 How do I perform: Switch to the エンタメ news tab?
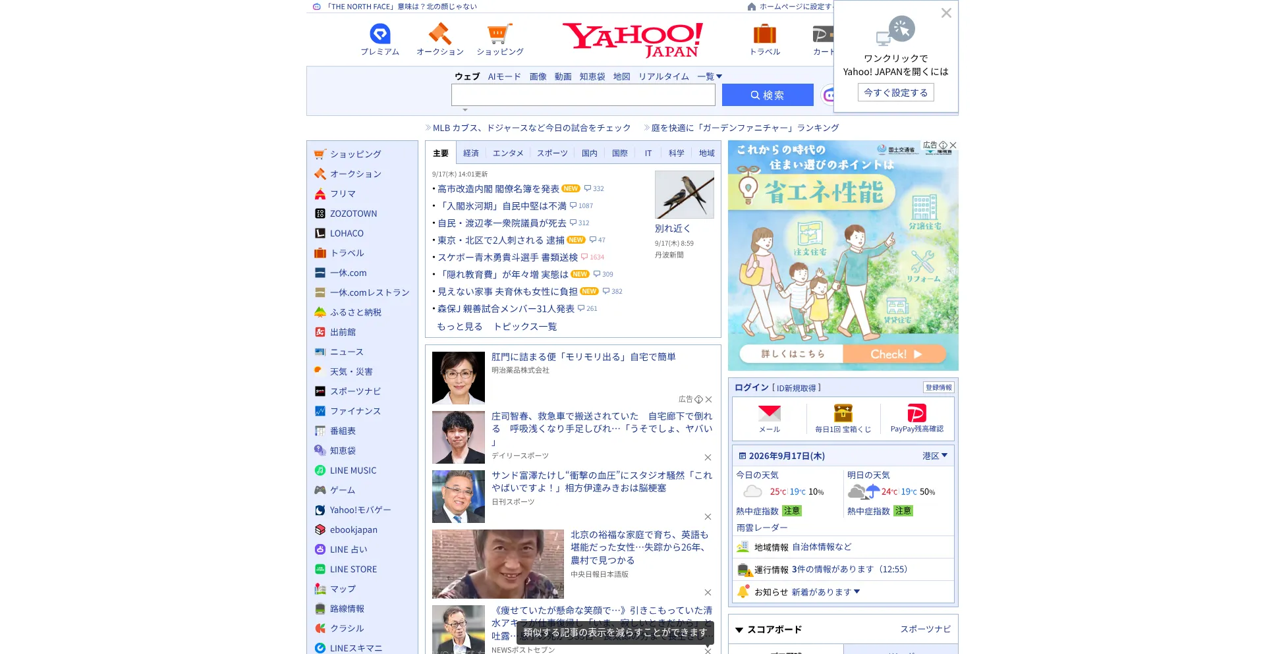pos(508,153)
